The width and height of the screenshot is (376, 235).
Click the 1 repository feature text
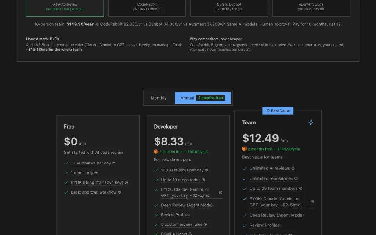[x=82, y=173]
